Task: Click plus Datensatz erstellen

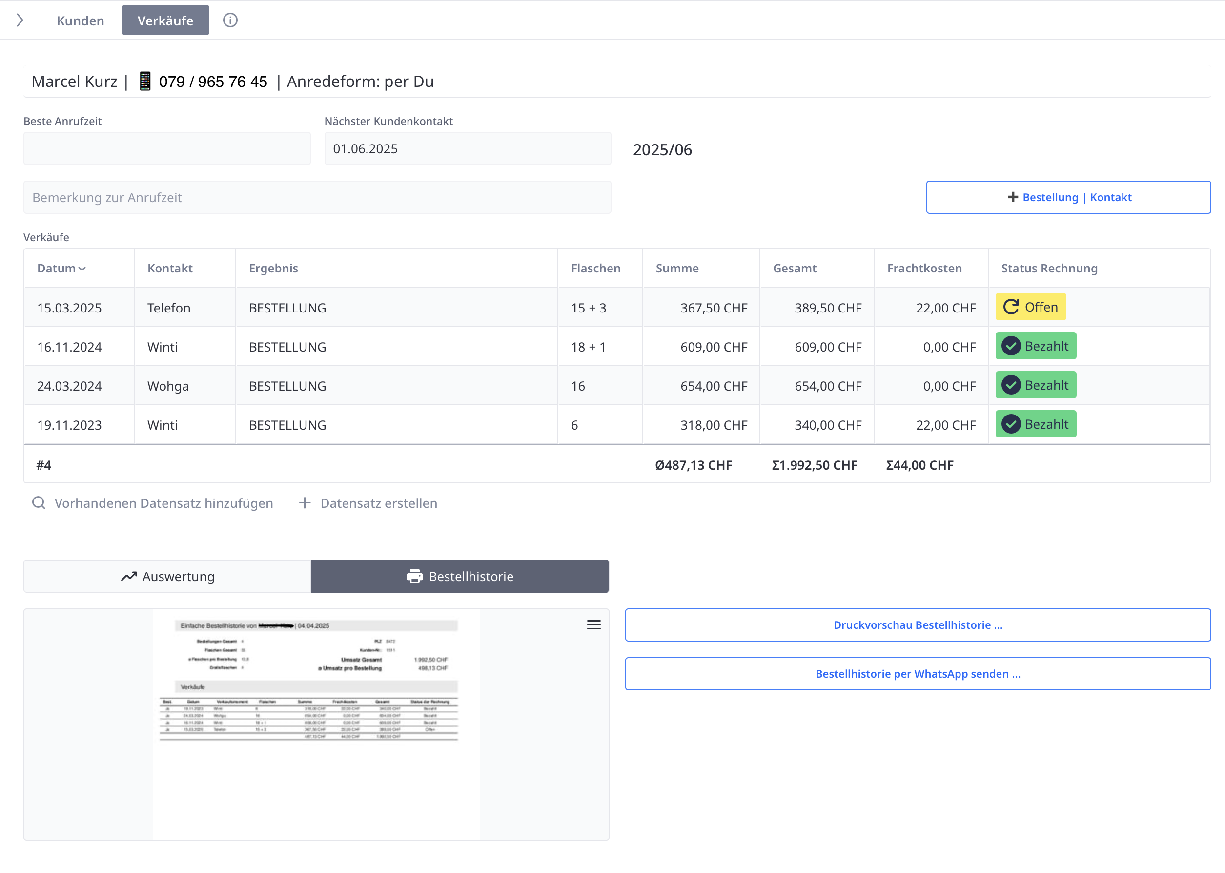Action: coord(368,503)
